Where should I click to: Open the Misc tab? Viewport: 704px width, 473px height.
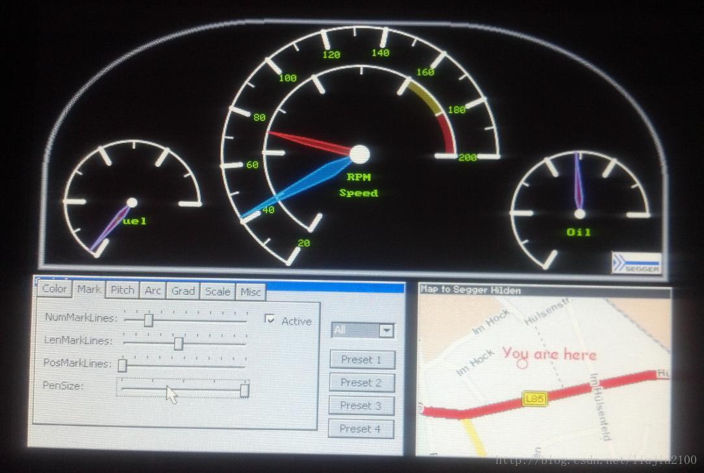pos(251,292)
